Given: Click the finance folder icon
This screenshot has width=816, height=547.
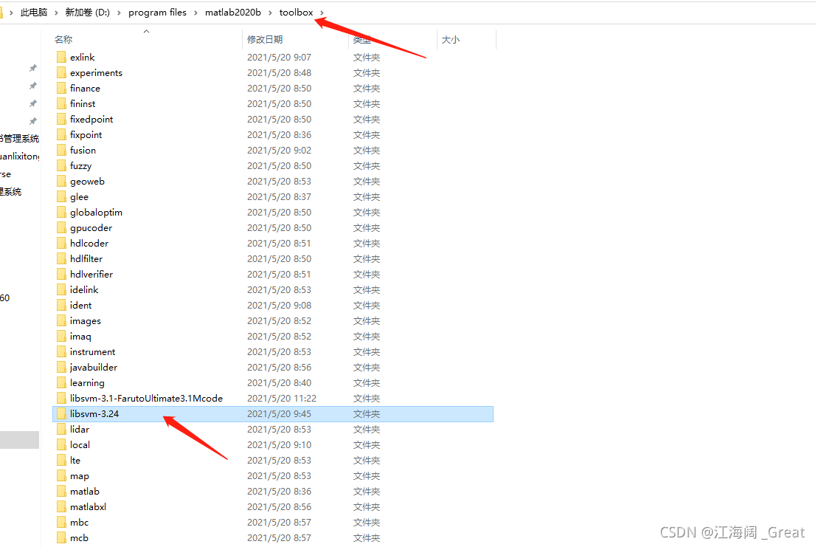Looking at the screenshot, I should tap(61, 89).
